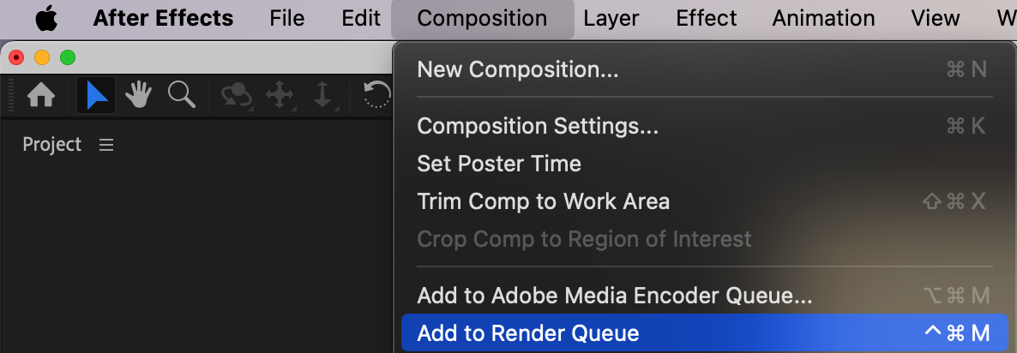
Task: Open the Animation menu
Action: (x=823, y=19)
